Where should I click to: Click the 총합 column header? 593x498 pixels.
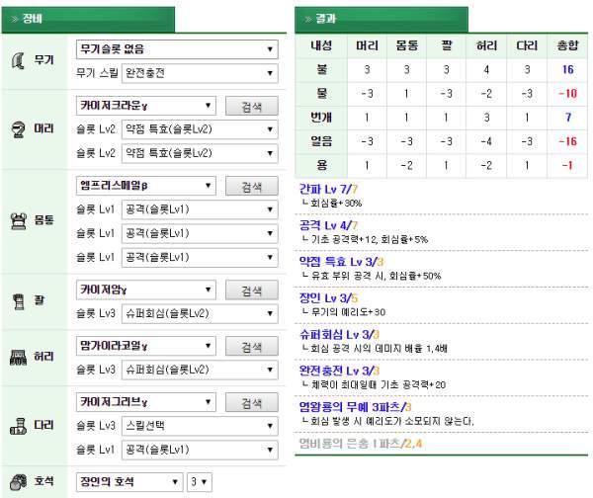point(567,45)
